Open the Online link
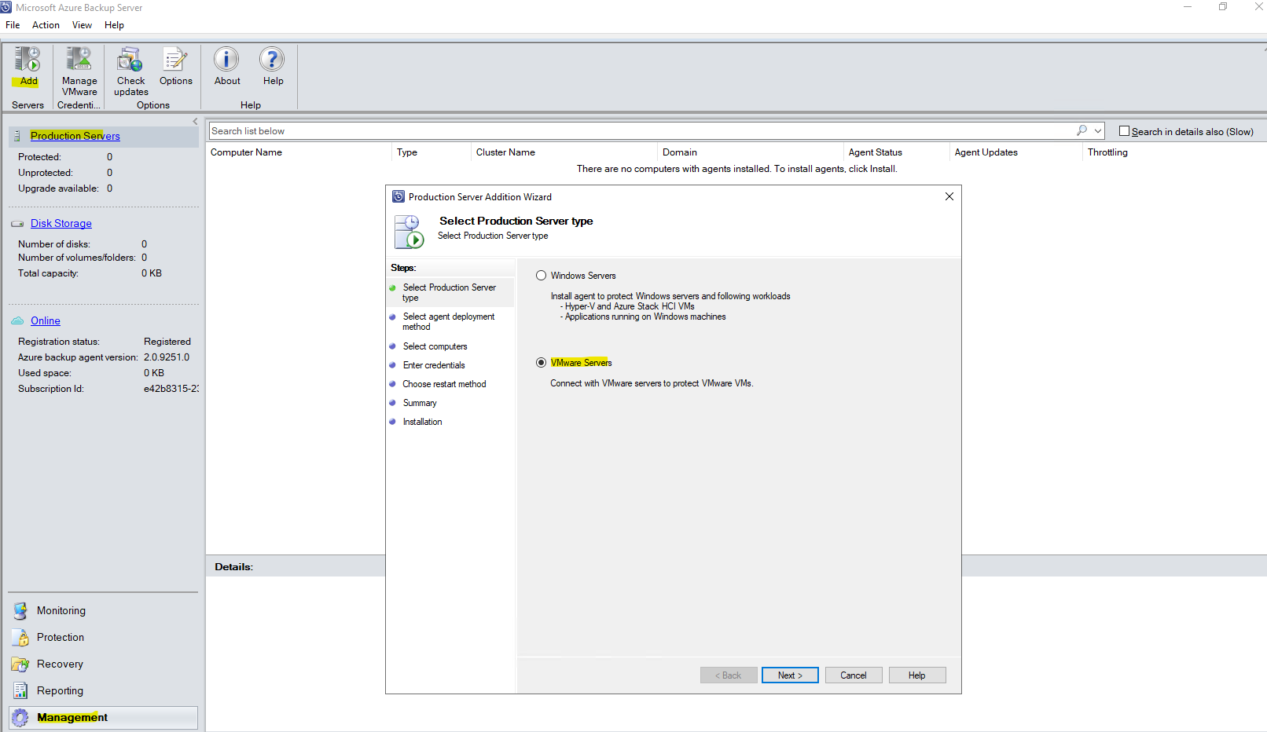The height and width of the screenshot is (732, 1267). 46,320
